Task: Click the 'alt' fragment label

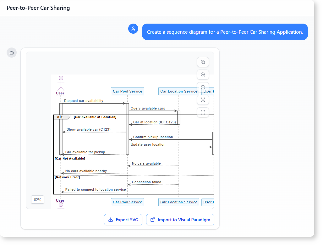Action: pos(60,117)
